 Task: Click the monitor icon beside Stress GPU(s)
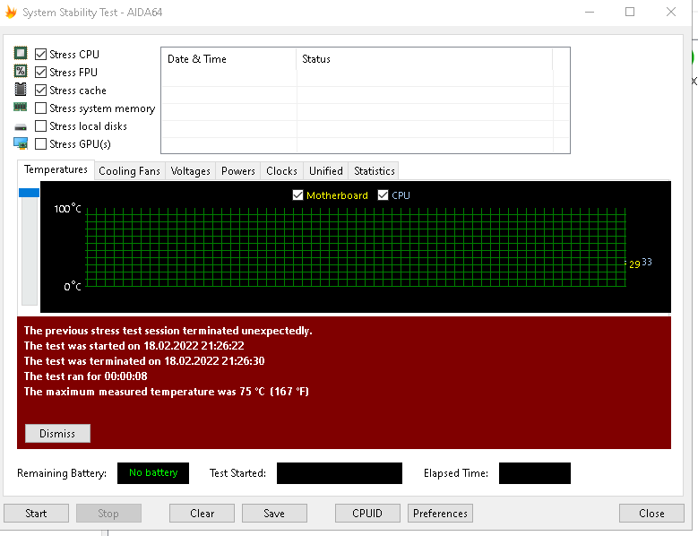click(21, 143)
